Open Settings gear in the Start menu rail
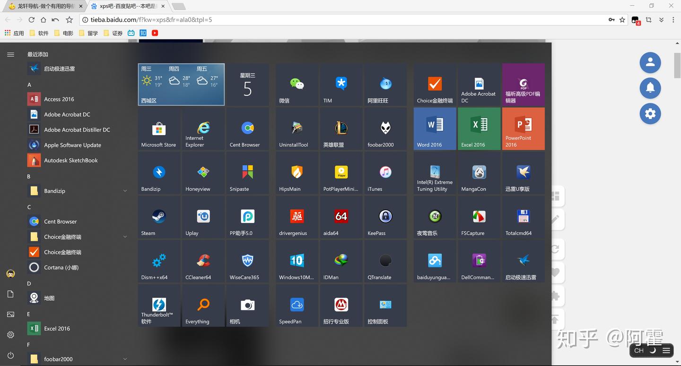681x366 pixels. [x=10, y=335]
